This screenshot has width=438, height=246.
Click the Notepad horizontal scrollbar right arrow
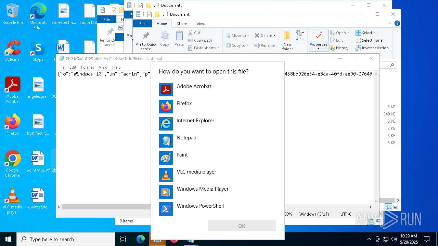(x=370, y=207)
